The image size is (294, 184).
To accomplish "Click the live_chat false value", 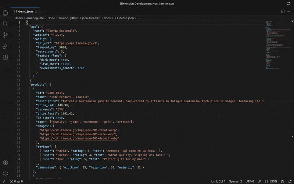I will (x=65, y=64).
